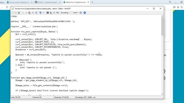The height and width of the screenshot is (103, 184).
Task: Toggle the checkbox next to Color
Action: pos(71,13)
